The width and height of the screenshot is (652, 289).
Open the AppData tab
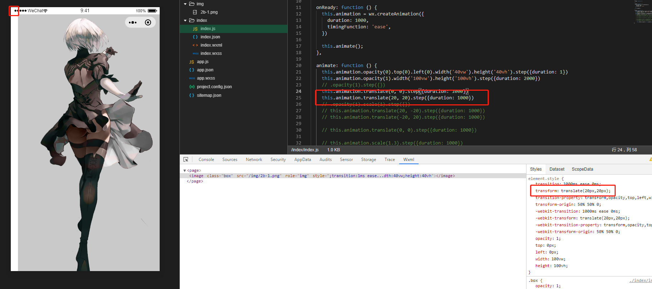pos(302,160)
